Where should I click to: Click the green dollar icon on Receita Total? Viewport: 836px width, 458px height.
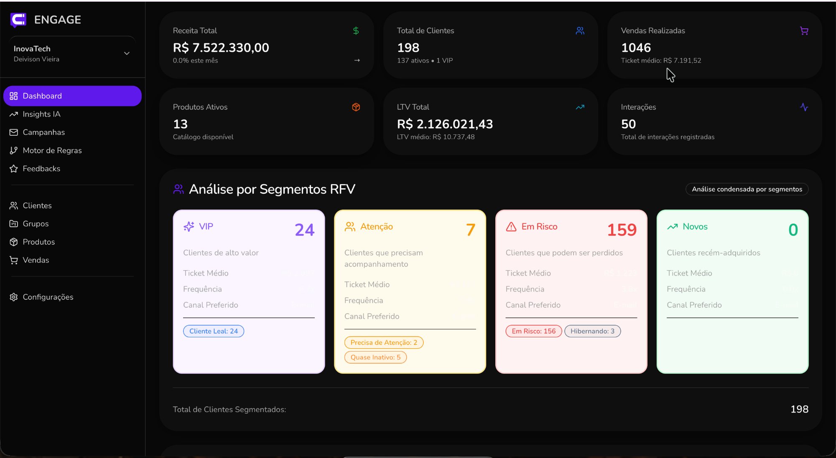(356, 30)
